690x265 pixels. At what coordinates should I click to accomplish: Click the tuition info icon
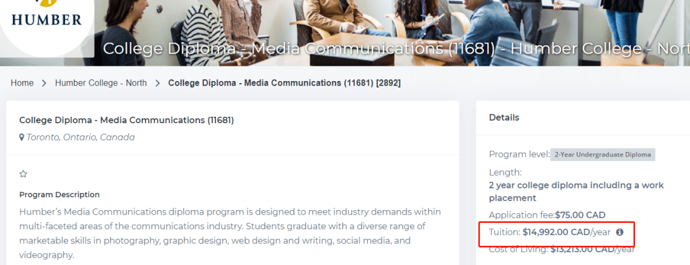(619, 232)
